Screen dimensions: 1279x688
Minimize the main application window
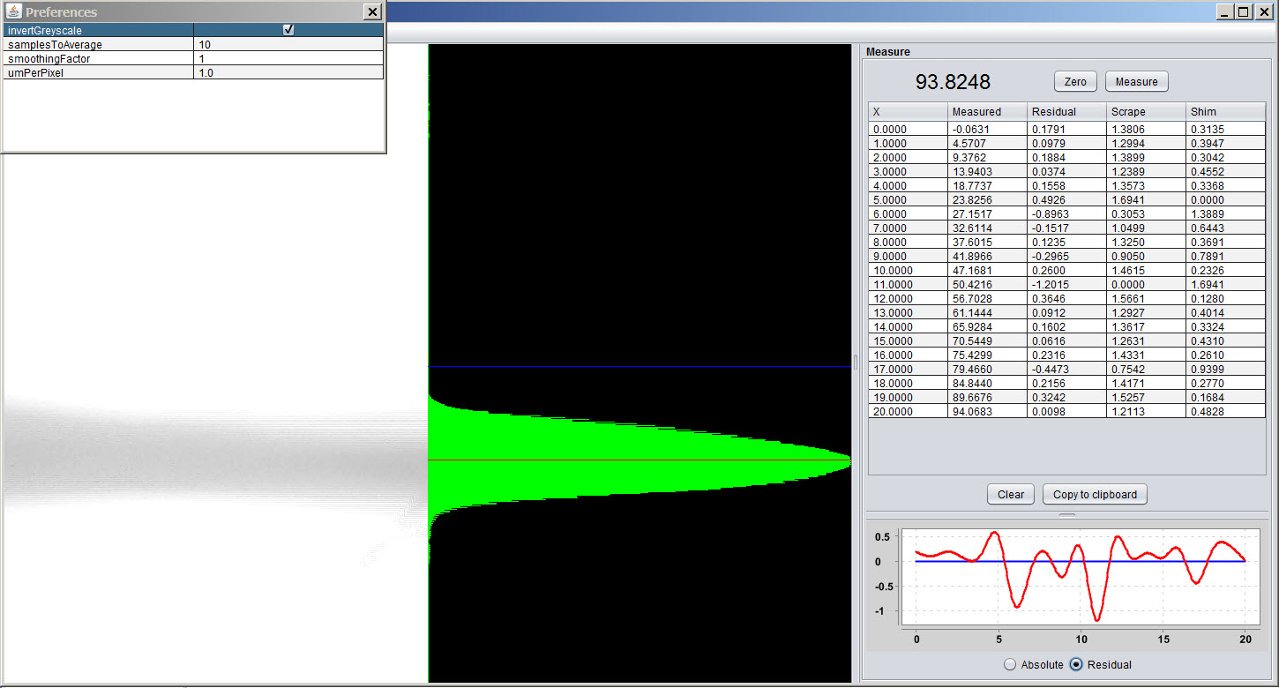[1224, 11]
